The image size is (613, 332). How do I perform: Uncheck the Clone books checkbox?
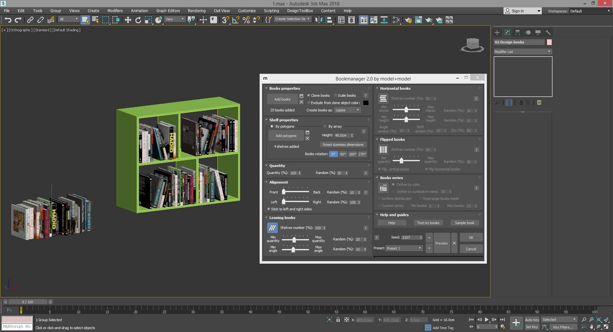pos(309,95)
